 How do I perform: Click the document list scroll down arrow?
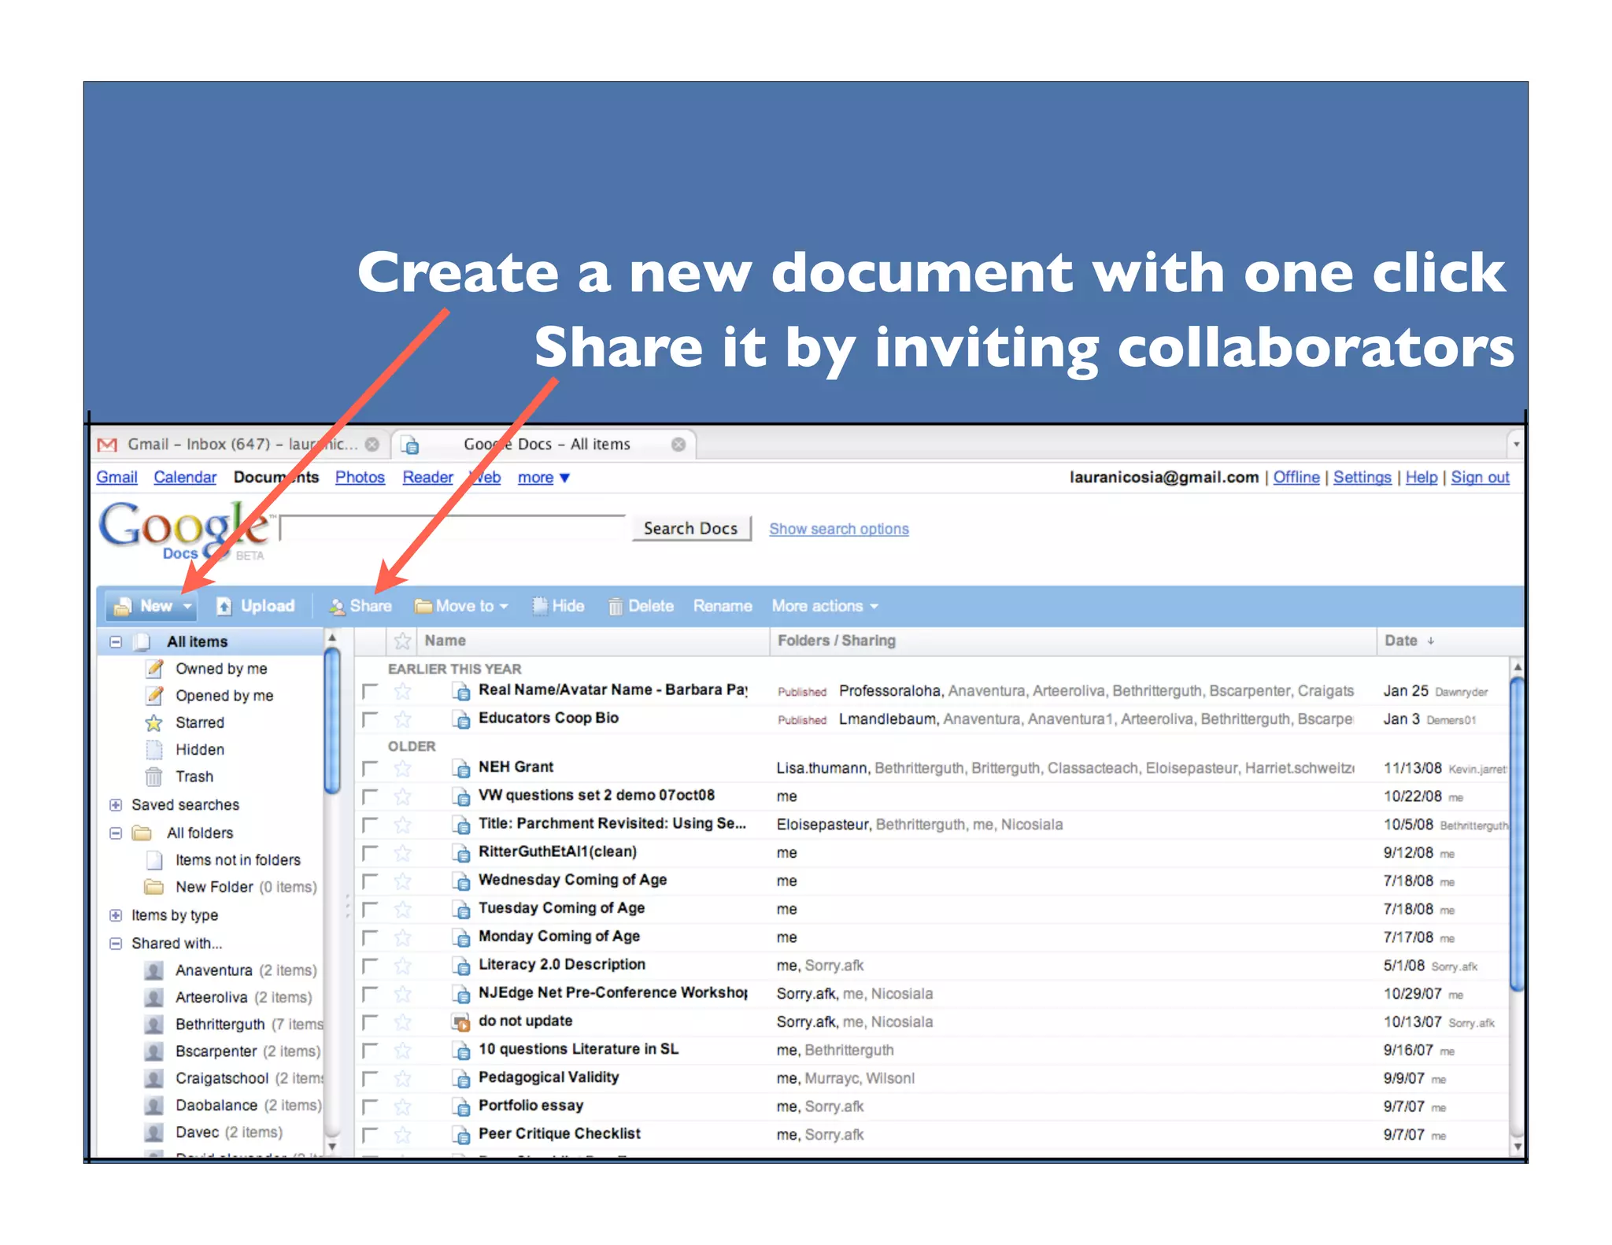pyautogui.click(x=1518, y=1147)
